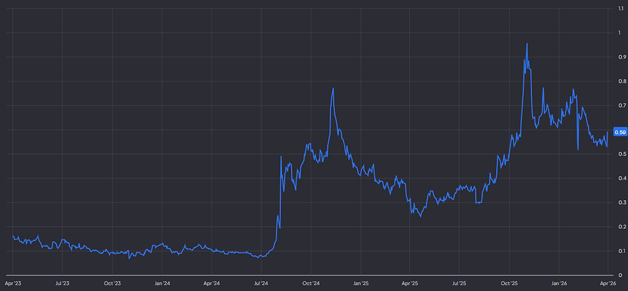Click the 0.1 y-axis value

click(621, 251)
